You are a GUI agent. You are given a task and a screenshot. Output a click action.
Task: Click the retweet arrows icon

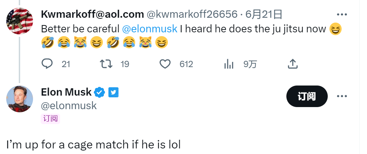pyautogui.click(x=106, y=64)
